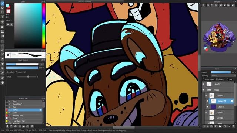Select the Hand pan tool
This screenshot has width=237, height=133.
(x=3, y=83)
